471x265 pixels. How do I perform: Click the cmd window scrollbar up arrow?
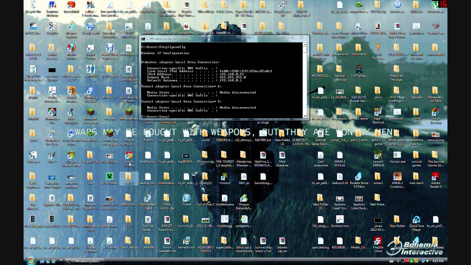(x=305, y=45)
